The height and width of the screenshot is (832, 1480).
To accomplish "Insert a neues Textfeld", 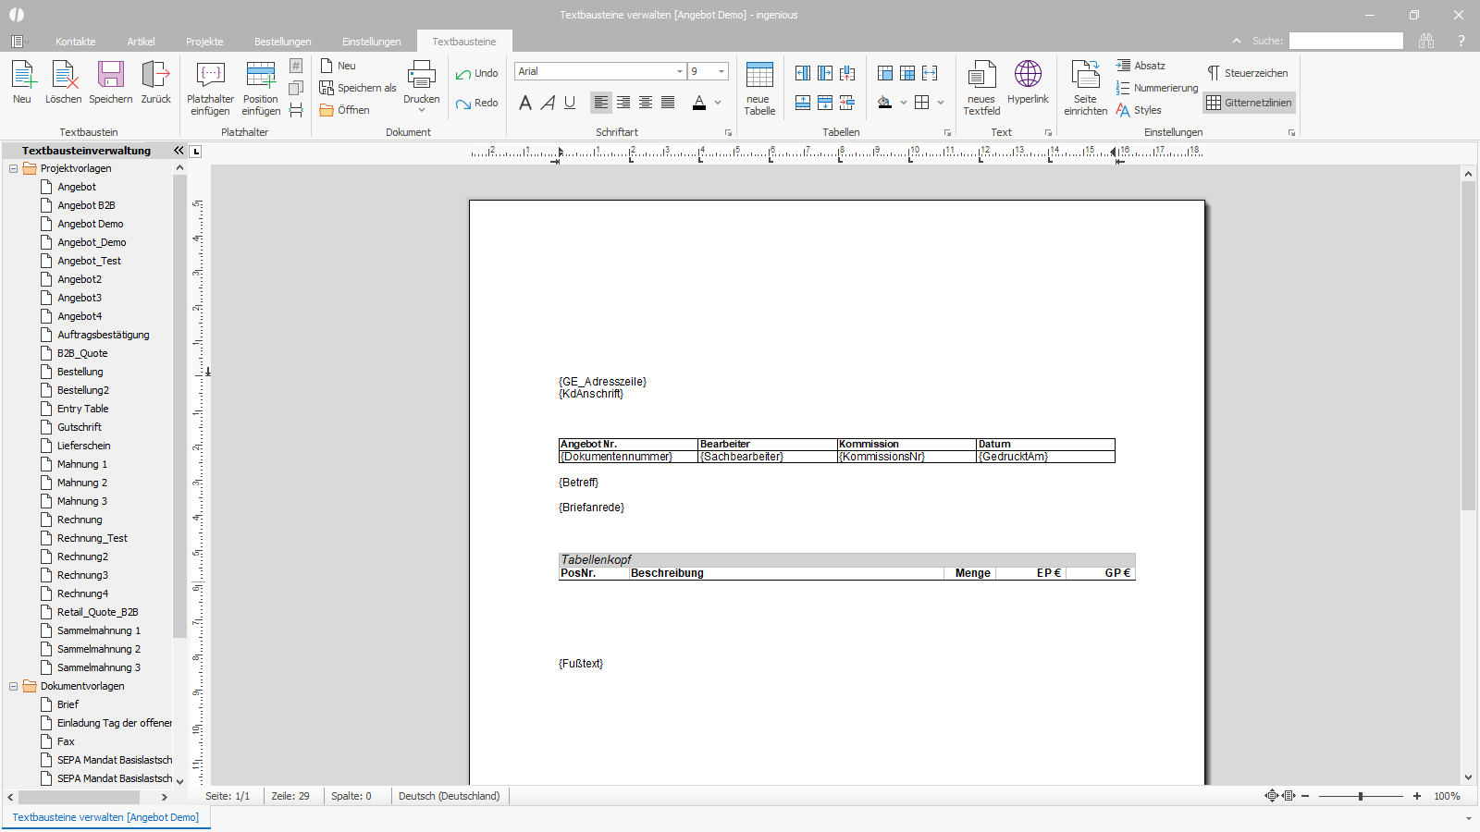I will tap(981, 89).
